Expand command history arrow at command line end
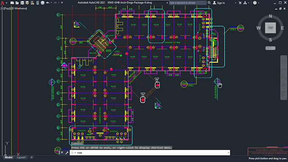Screen dimensions: 288x162 point(228,153)
